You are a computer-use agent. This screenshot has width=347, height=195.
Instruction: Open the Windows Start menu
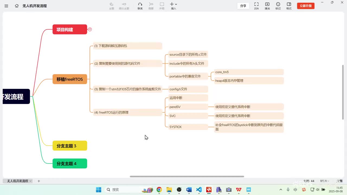(98, 190)
